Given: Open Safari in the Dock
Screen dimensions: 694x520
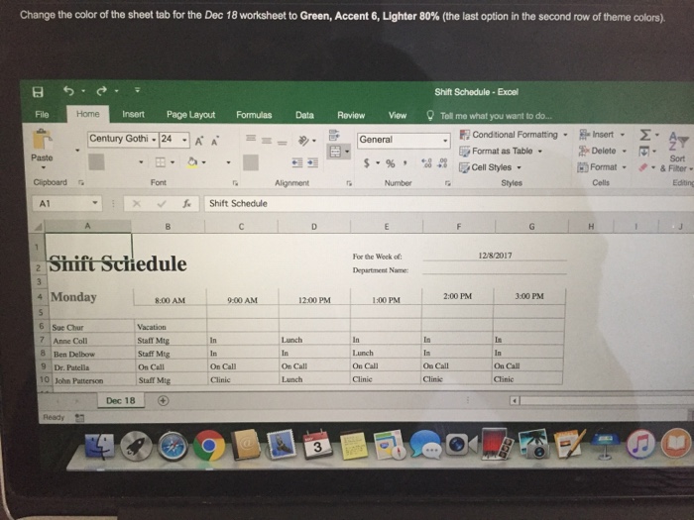Looking at the screenshot, I should pos(173,446).
